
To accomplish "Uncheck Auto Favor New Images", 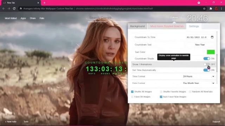I will click(161, 97).
